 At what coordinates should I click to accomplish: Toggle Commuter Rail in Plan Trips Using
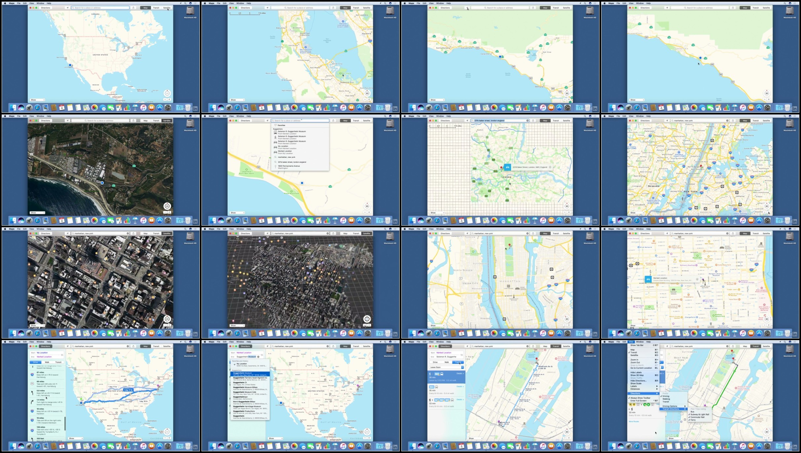point(697,417)
